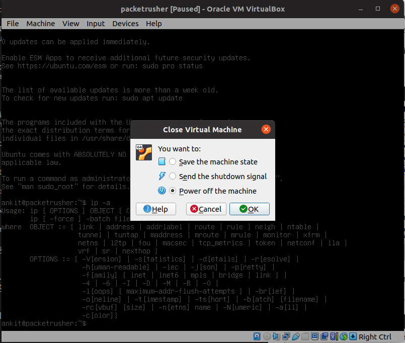
Task: Open the File menu
Action: click(13, 24)
